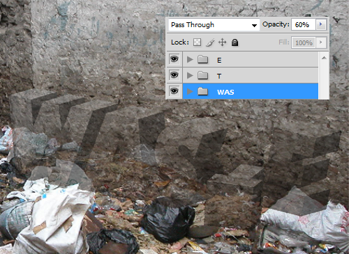Toggle lock all padlock icon
This screenshot has width=349, height=254.
click(235, 42)
